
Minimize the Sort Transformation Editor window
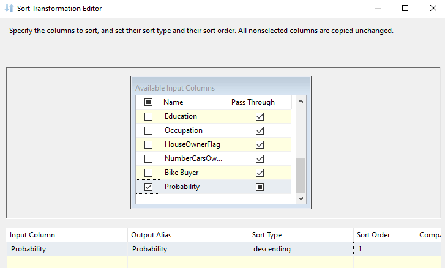tap(377, 9)
